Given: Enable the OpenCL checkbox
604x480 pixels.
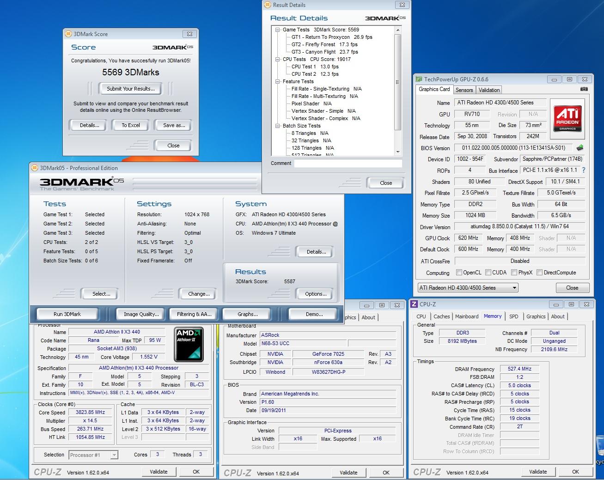Looking at the screenshot, I should tap(459, 273).
